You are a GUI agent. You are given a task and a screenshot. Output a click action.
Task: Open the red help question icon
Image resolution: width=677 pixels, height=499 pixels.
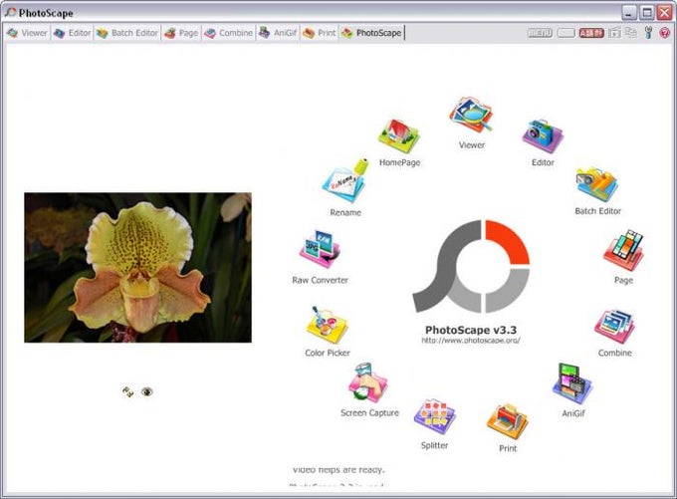pyautogui.click(x=665, y=33)
